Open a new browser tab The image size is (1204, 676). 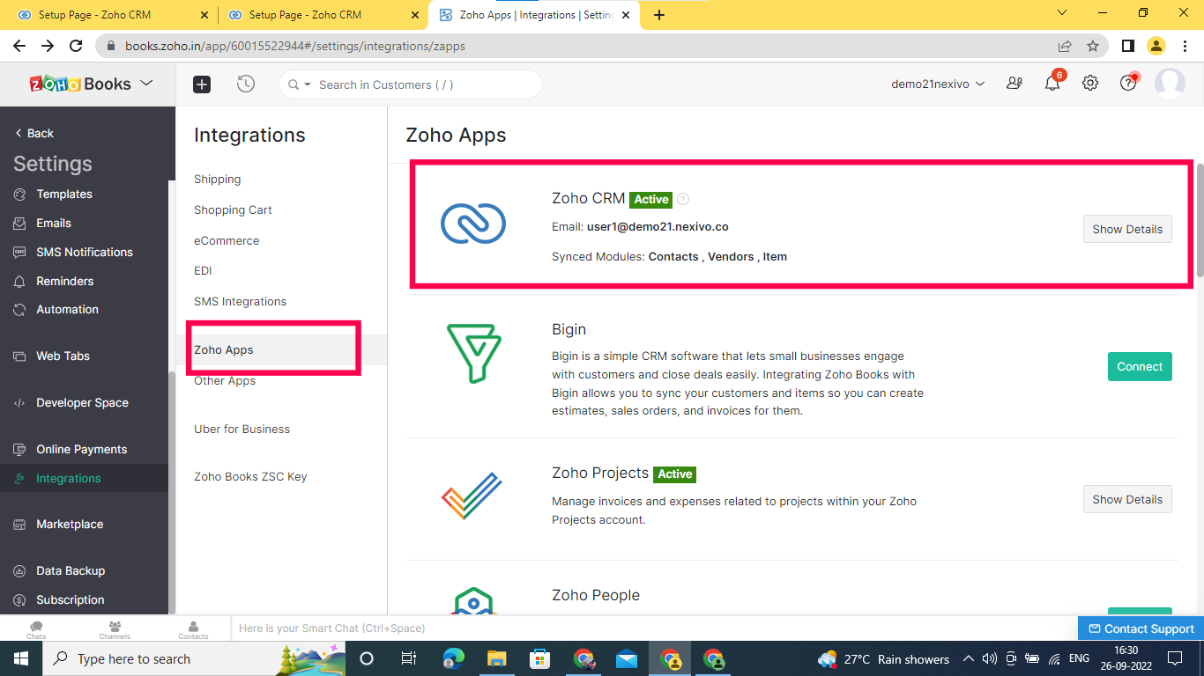[x=659, y=15]
